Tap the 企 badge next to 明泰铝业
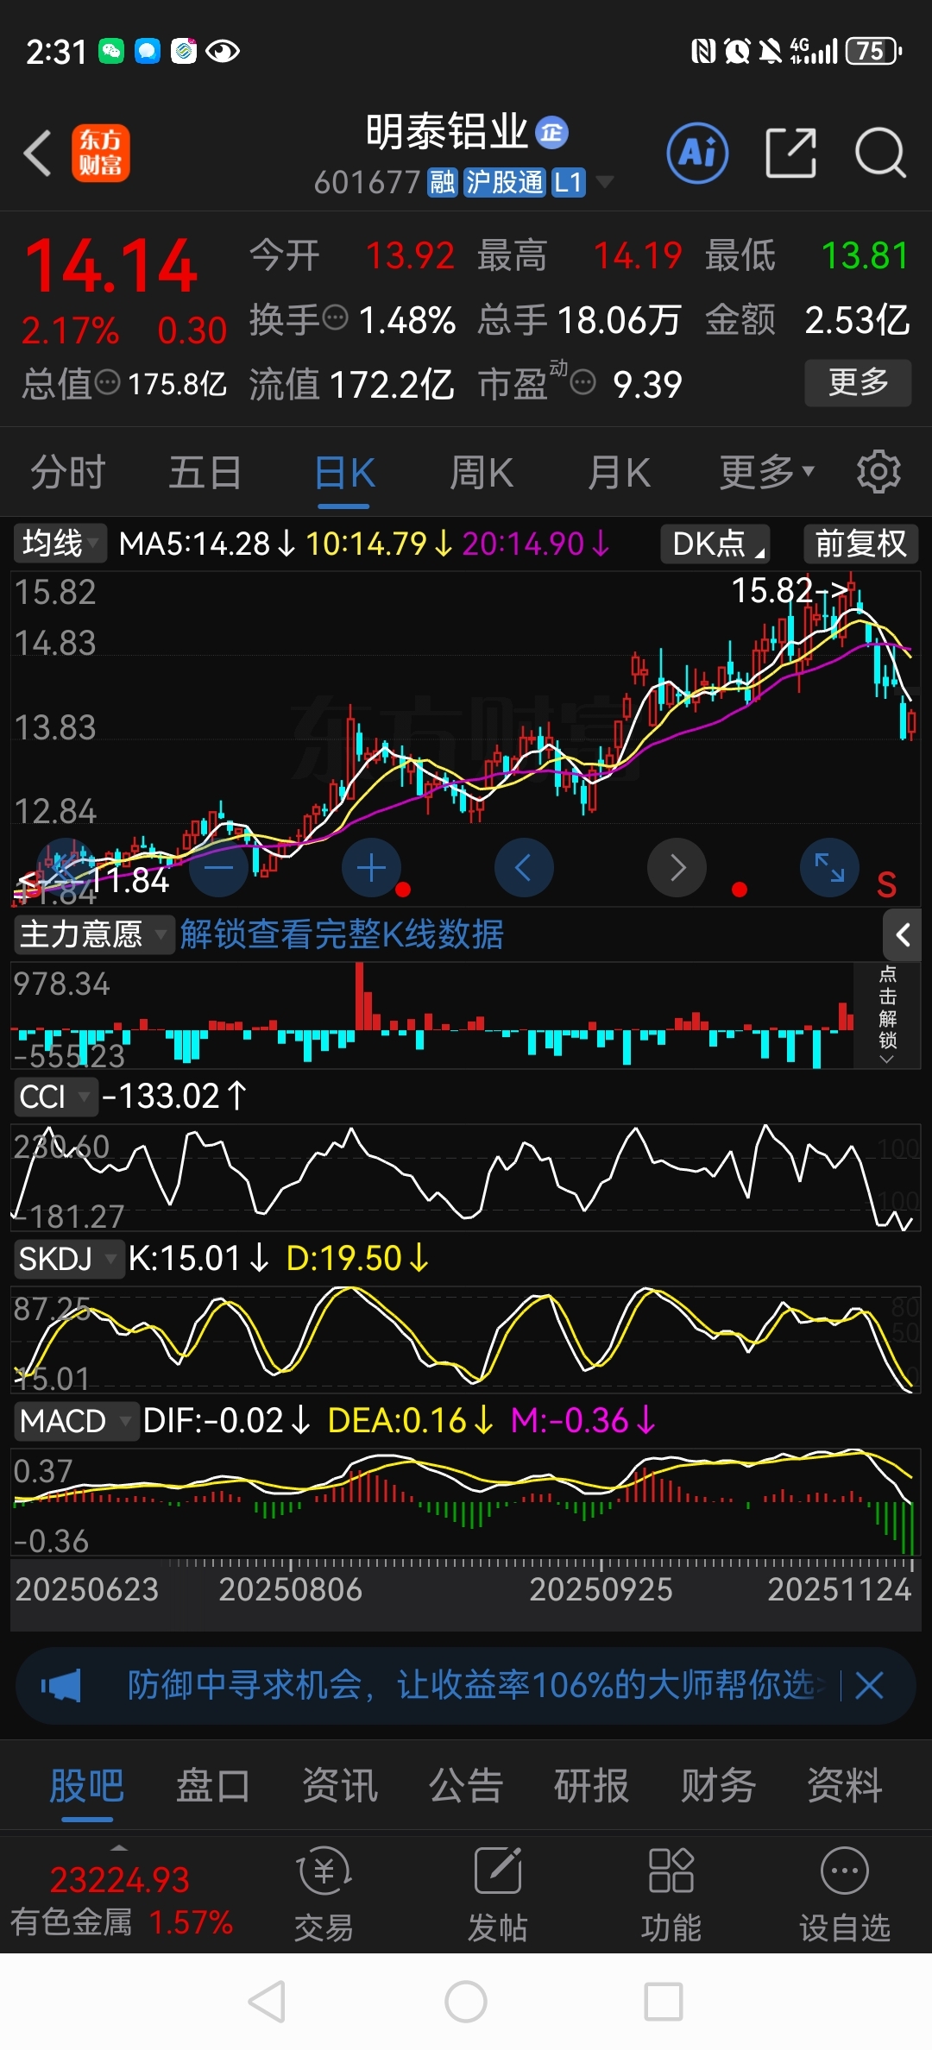The width and height of the screenshot is (932, 2050). click(x=551, y=132)
